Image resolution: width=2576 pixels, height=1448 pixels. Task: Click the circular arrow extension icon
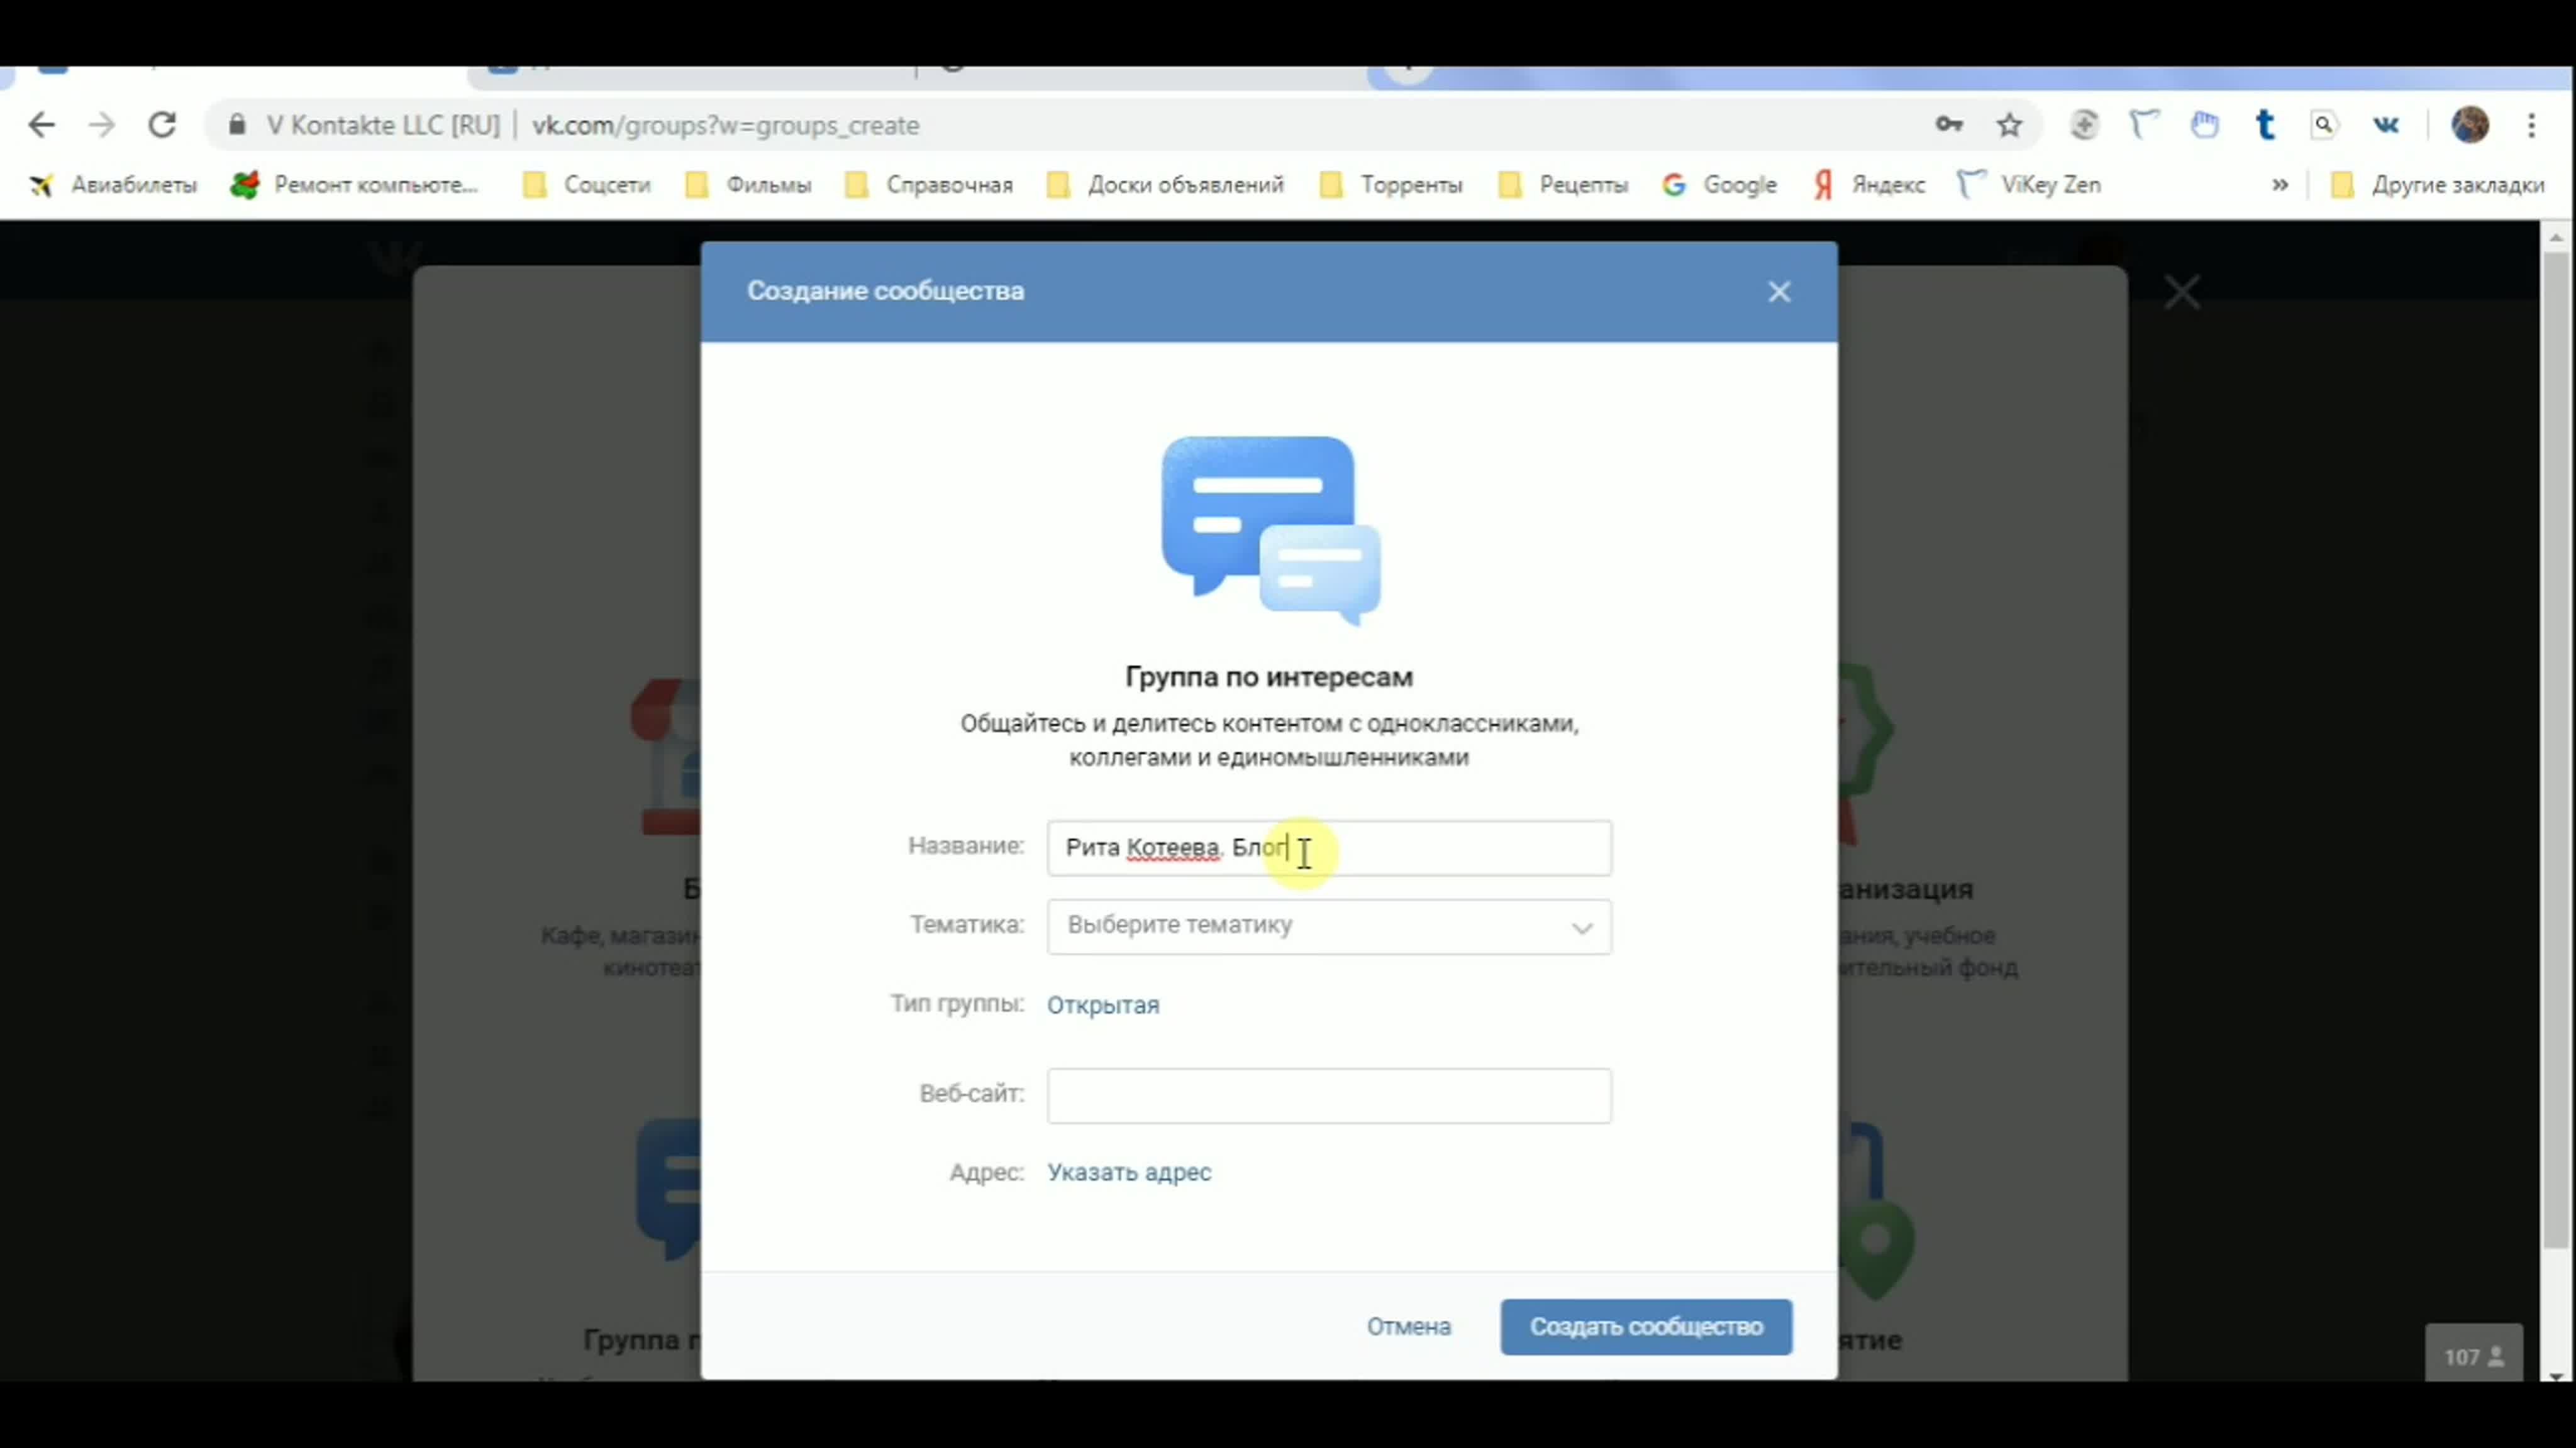point(2084,125)
